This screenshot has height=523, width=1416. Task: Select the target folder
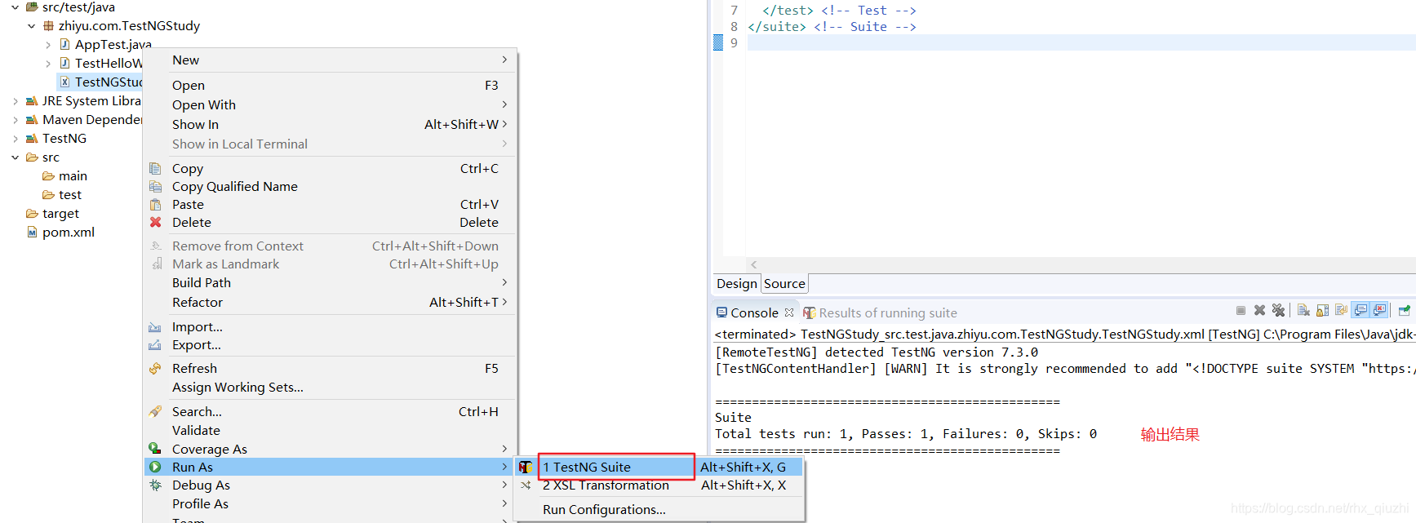coord(53,214)
